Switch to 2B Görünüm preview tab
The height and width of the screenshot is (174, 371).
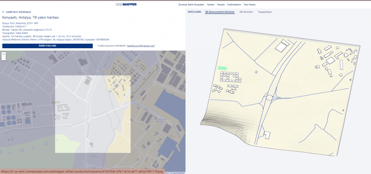246,12
